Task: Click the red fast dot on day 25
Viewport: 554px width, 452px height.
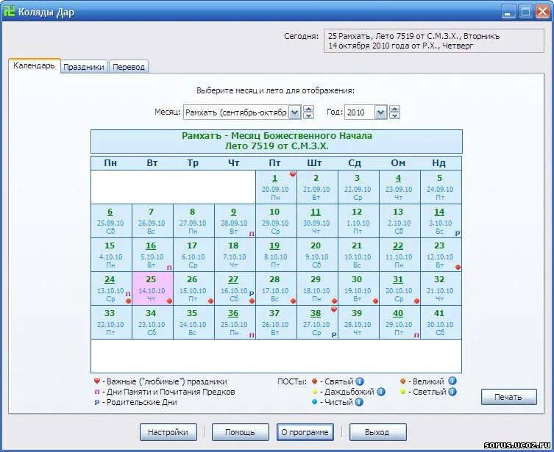Action: [170, 301]
